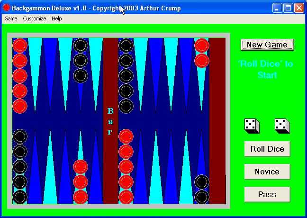This screenshot has height=218, width=307.
Task: Select upper black checker in bottom-right pair
Action: pos(202,182)
